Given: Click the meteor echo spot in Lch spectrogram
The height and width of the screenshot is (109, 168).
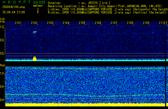Looking at the screenshot, I should (x=35, y=32).
